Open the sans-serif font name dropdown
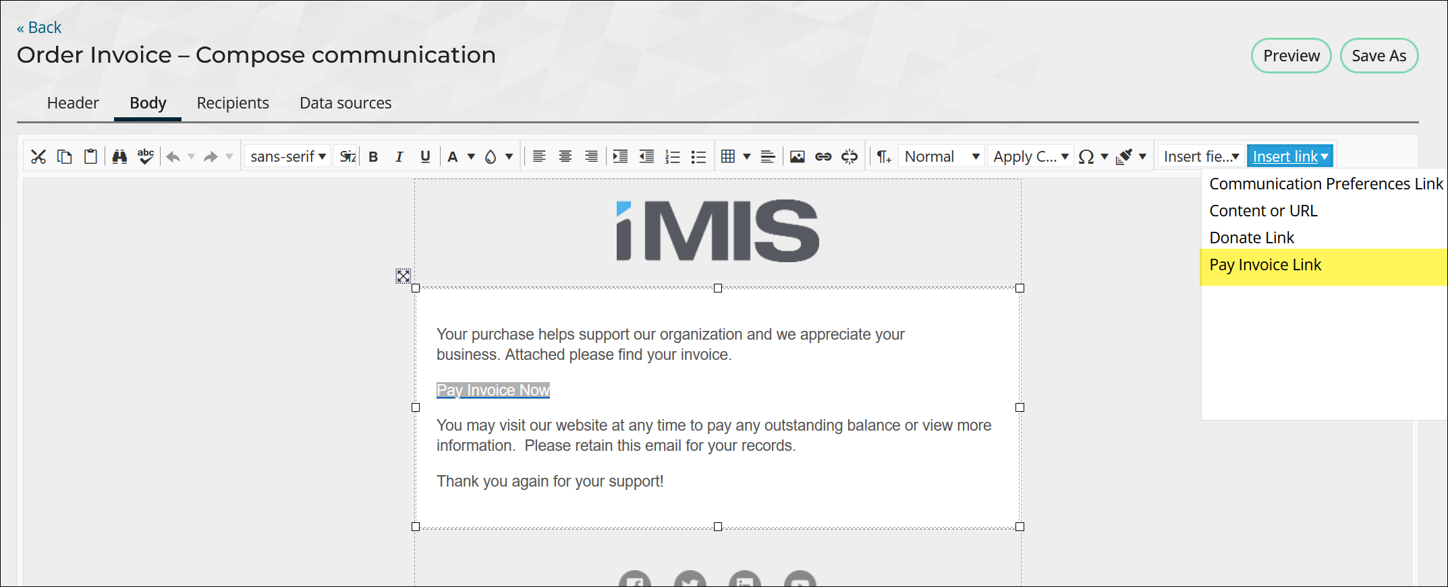The width and height of the screenshot is (1448, 587). 288,157
